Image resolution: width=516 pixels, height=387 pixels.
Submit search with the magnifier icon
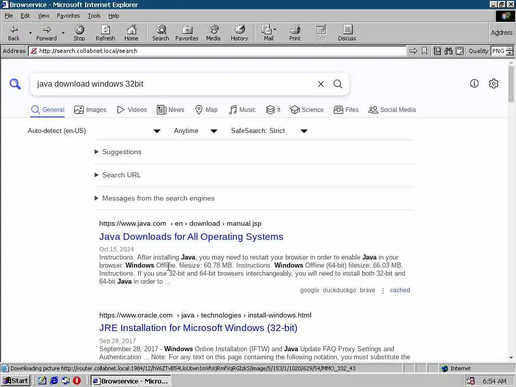338,84
